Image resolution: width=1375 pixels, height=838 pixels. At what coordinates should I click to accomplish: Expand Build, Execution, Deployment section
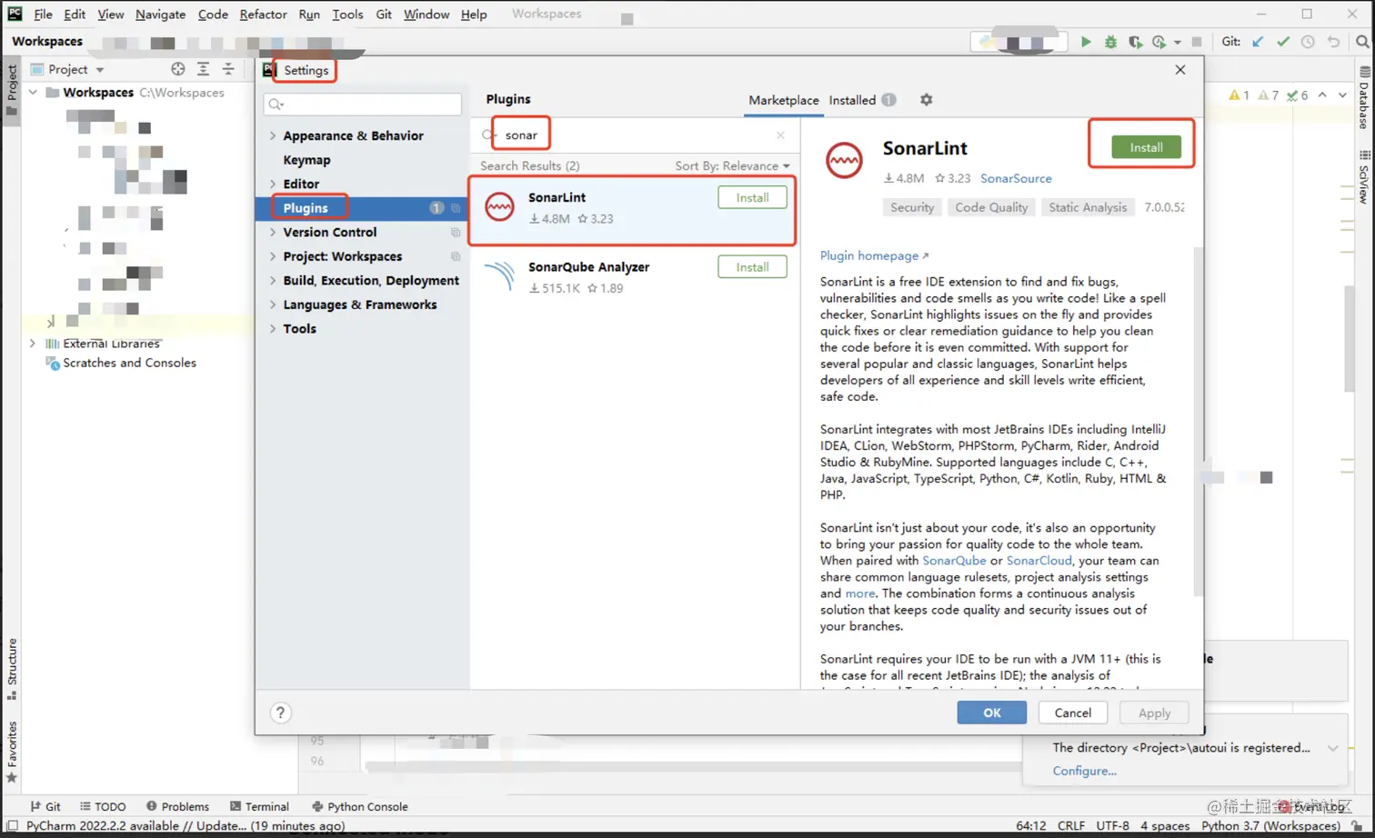[x=273, y=281]
